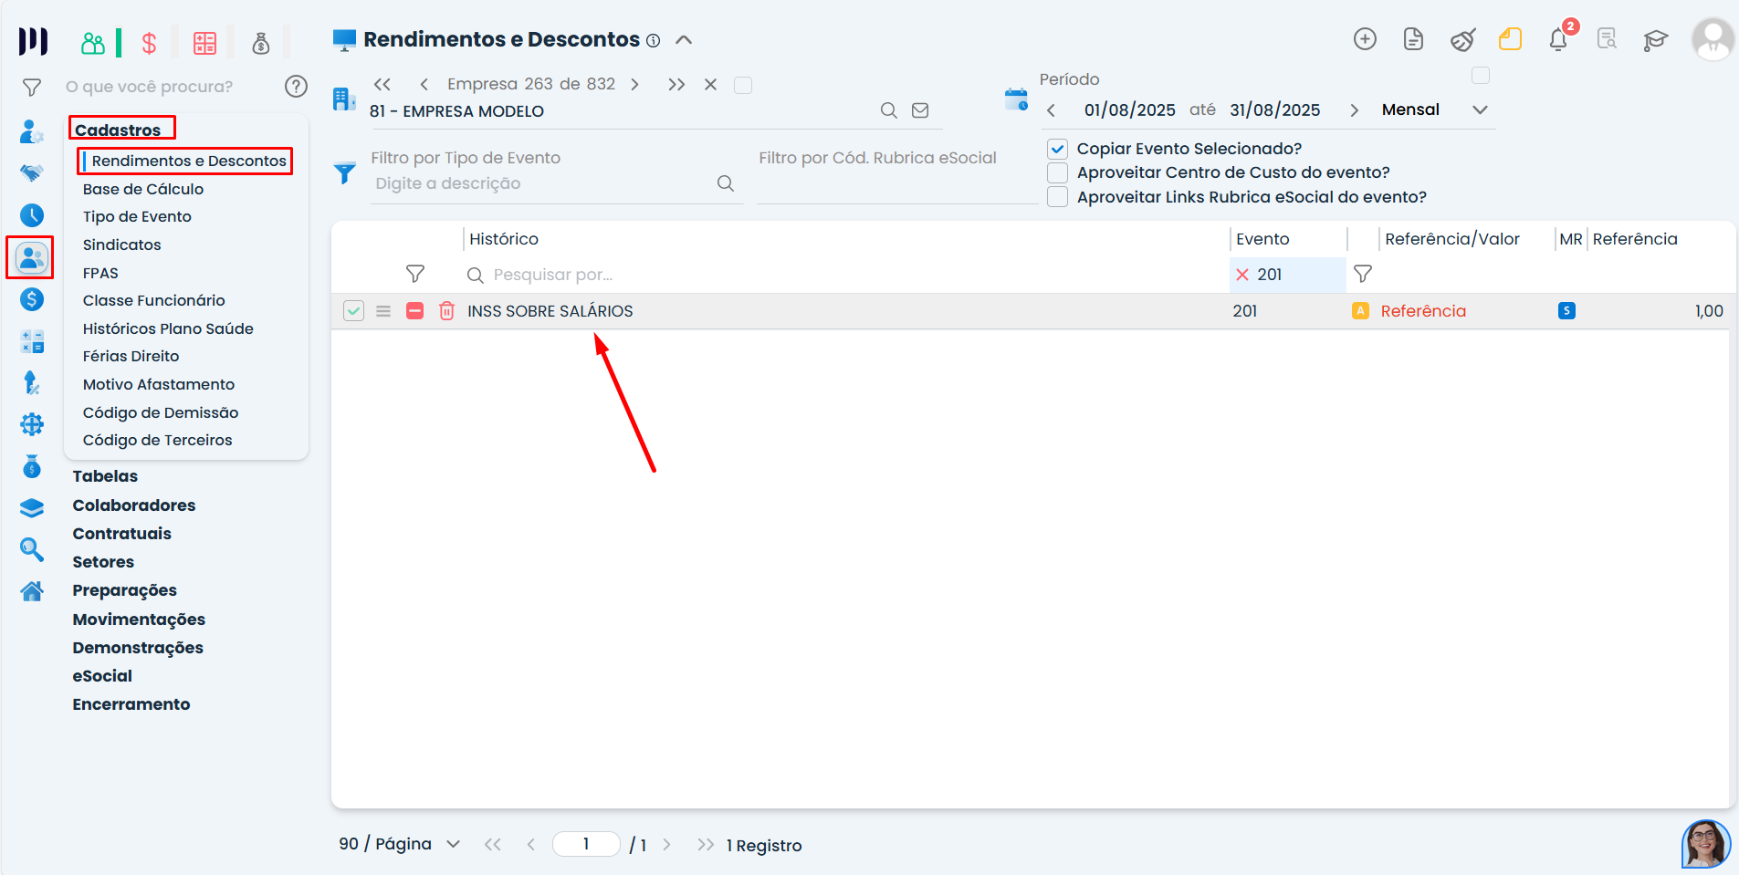The height and width of the screenshot is (875, 1739).
Task: Toggle the checkbox on INSS SOBRE SALÁRIOS row
Action: pyautogui.click(x=353, y=311)
